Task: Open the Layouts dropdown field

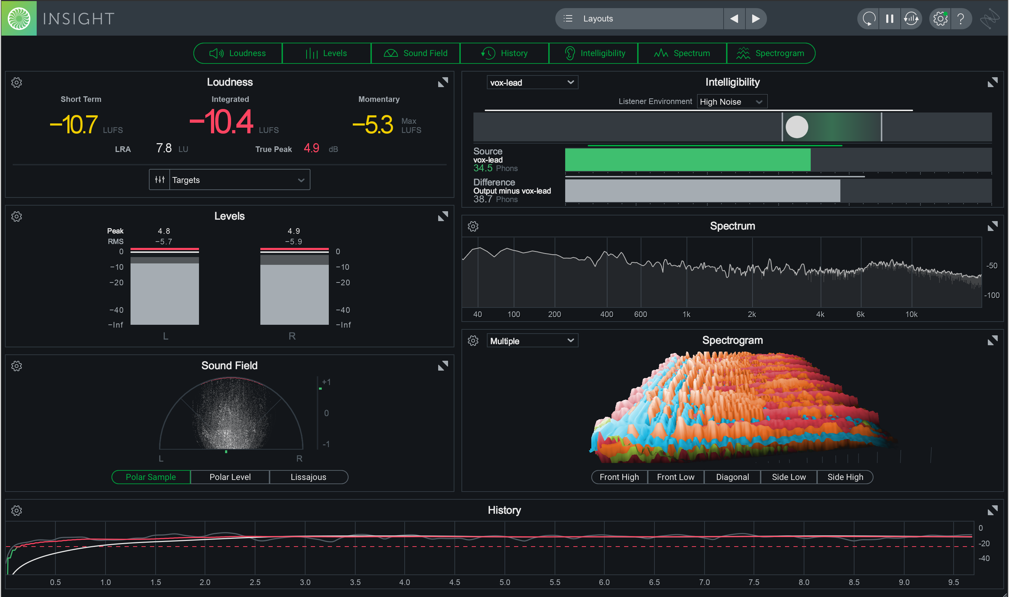Action: click(639, 18)
